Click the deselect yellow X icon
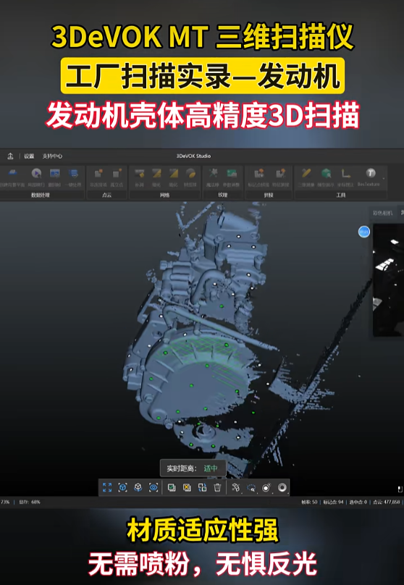The image size is (404, 585). pos(187,487)
